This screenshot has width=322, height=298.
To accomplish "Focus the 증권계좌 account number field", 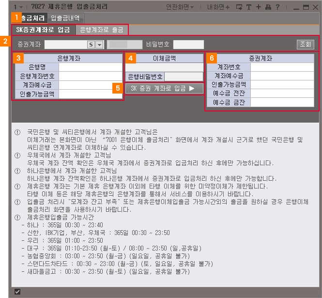I will (66, 45).
